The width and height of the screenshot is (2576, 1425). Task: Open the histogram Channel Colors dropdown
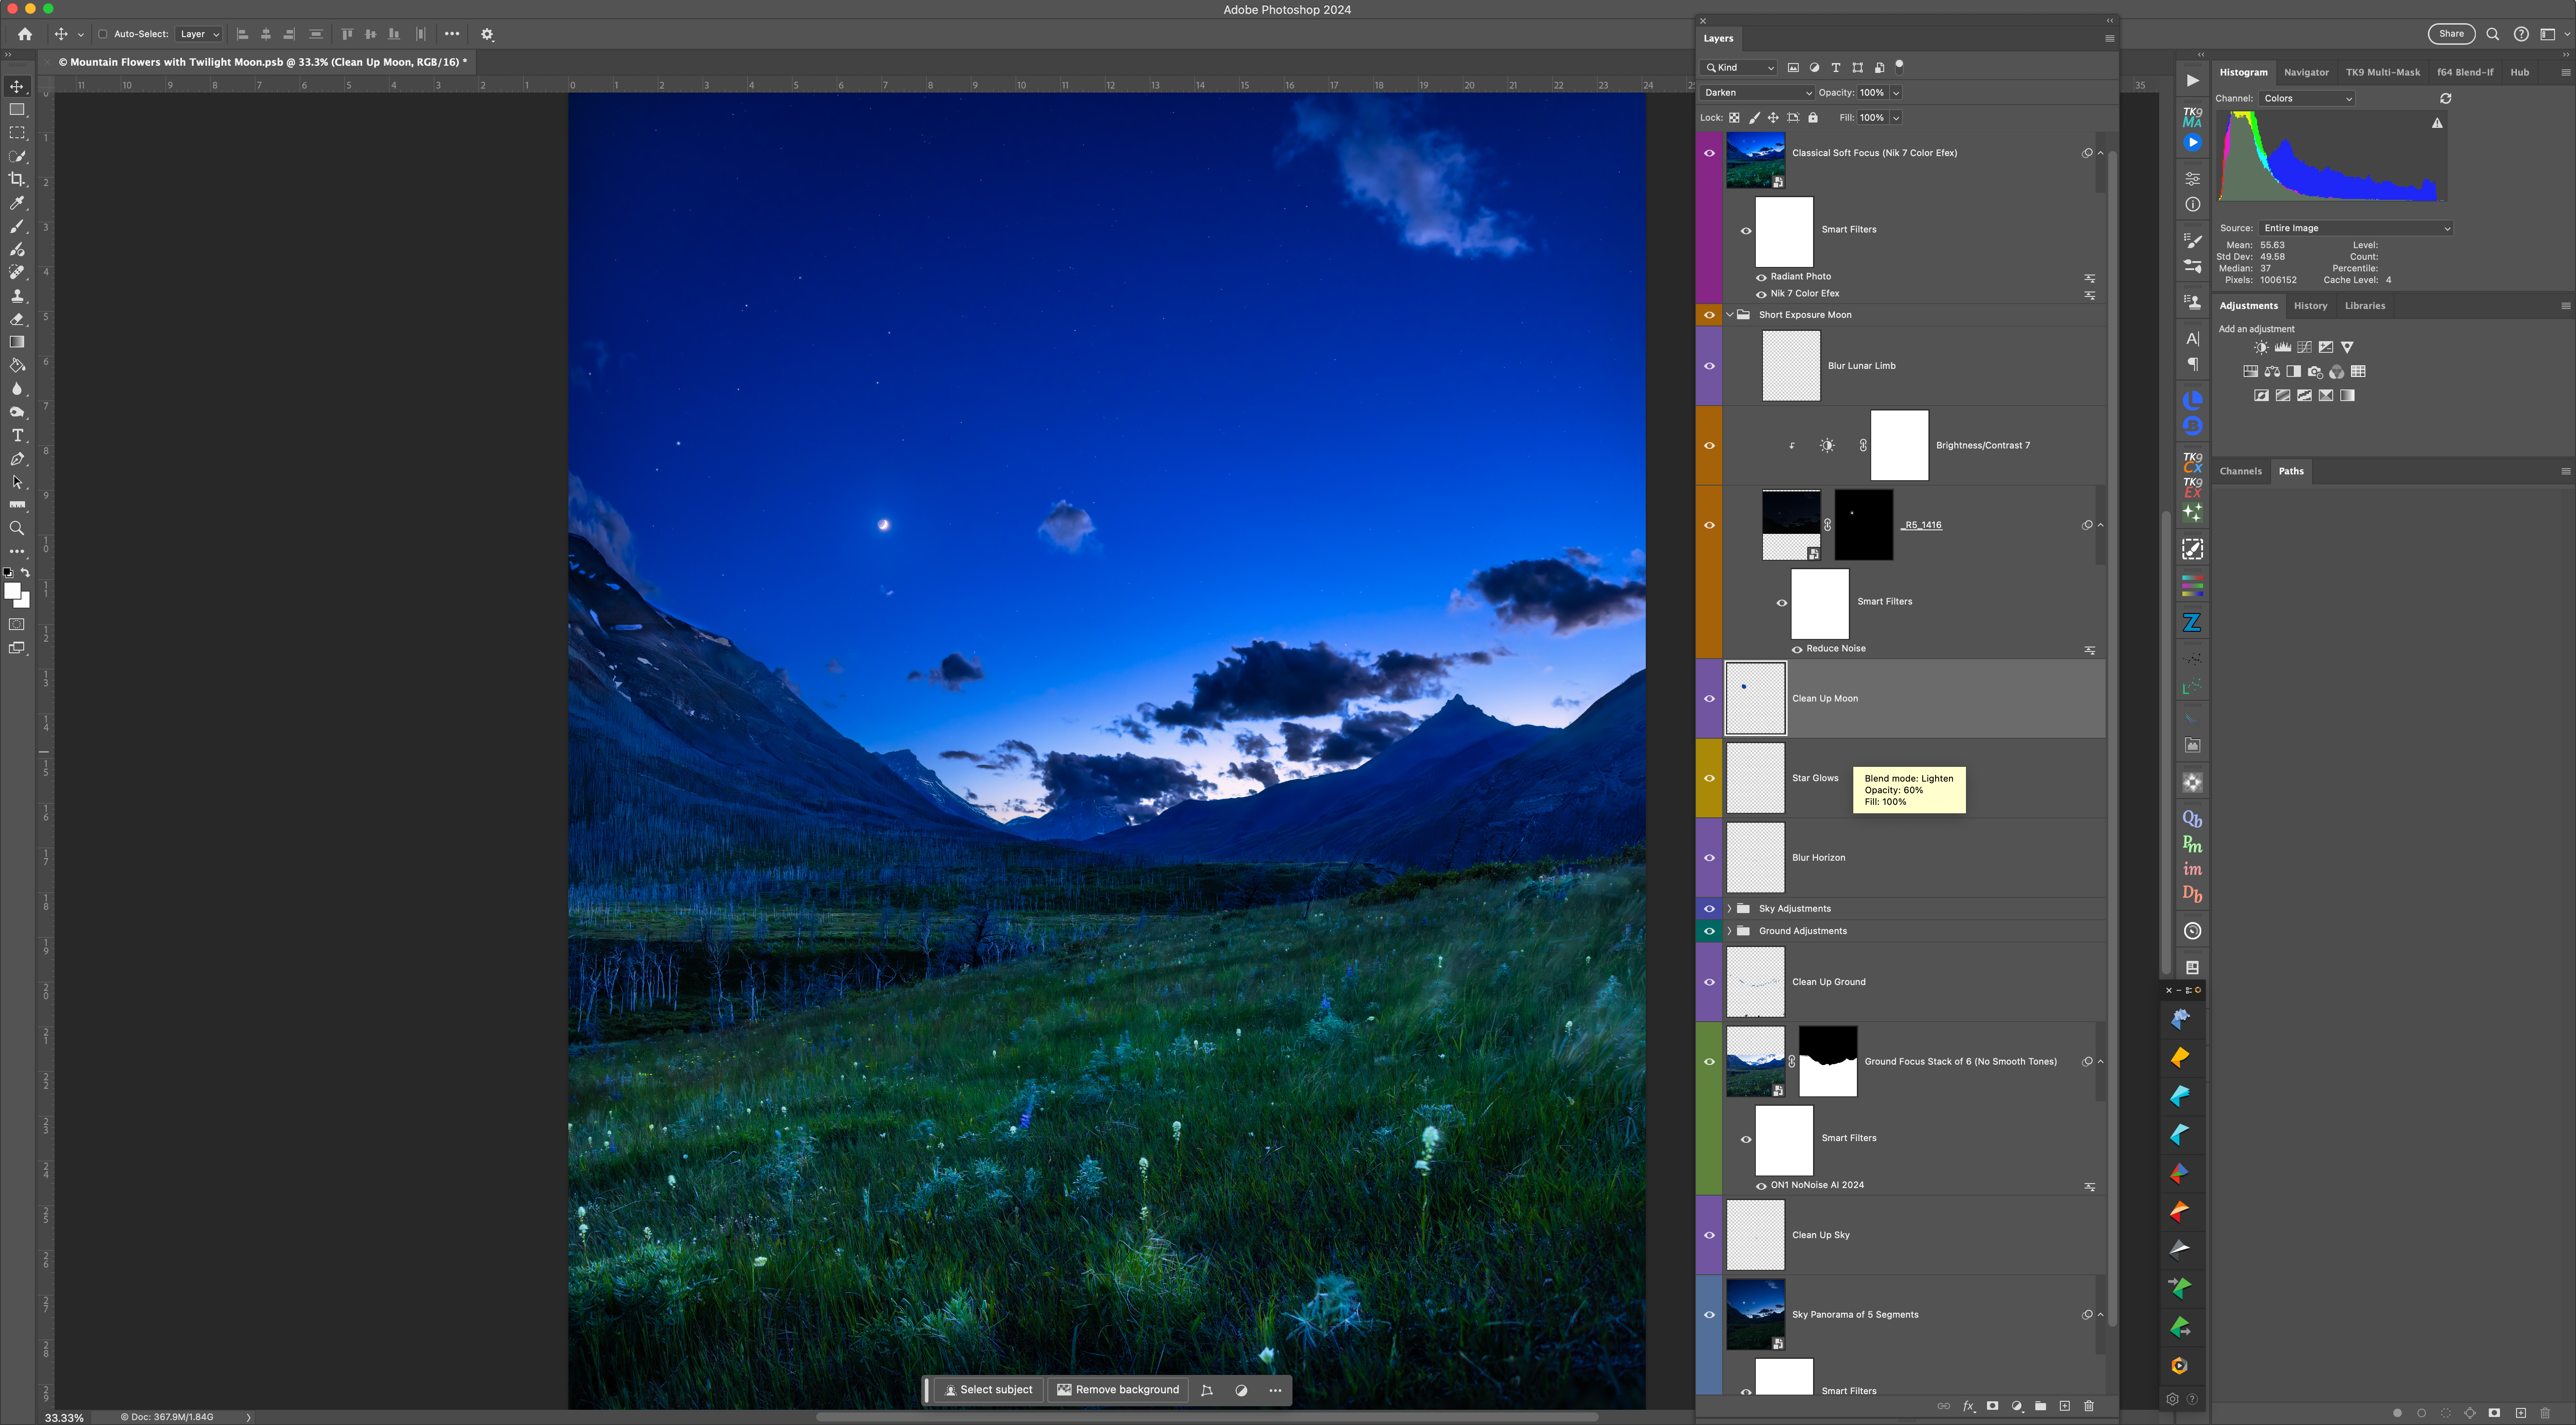[2307, 98]
